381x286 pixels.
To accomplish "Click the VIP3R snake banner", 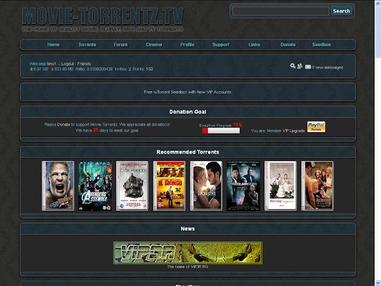I will point(188,253).
